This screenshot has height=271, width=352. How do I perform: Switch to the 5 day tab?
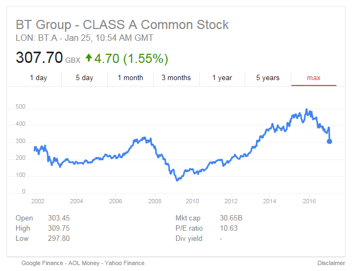(x=84, y=78)
